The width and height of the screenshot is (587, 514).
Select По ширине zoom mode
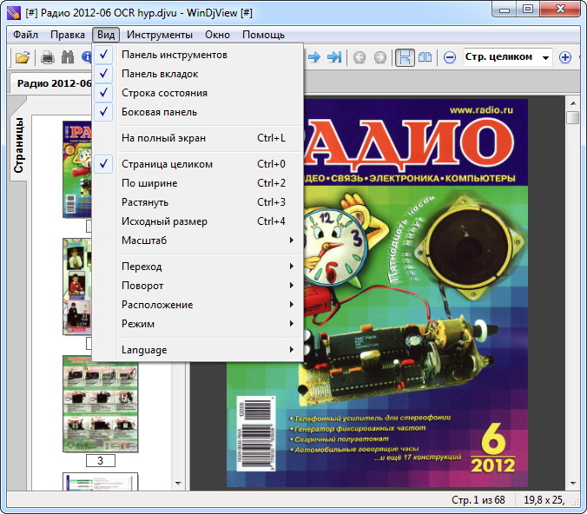click(198, 183)
